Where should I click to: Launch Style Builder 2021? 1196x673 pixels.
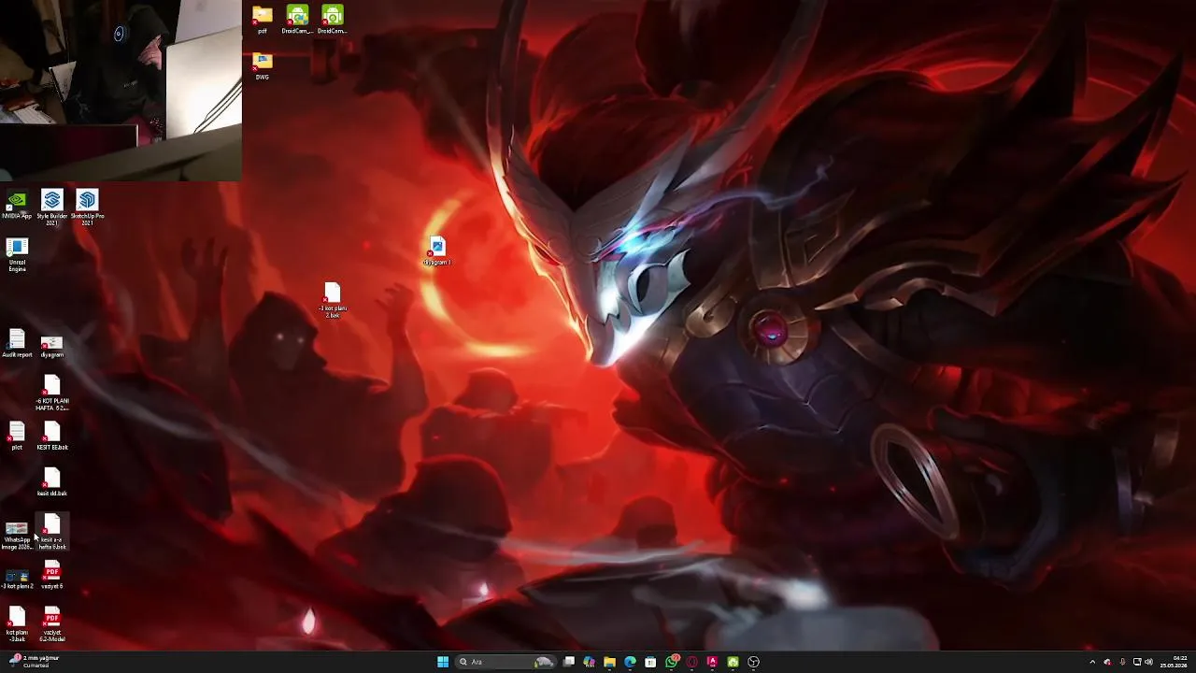51,207
